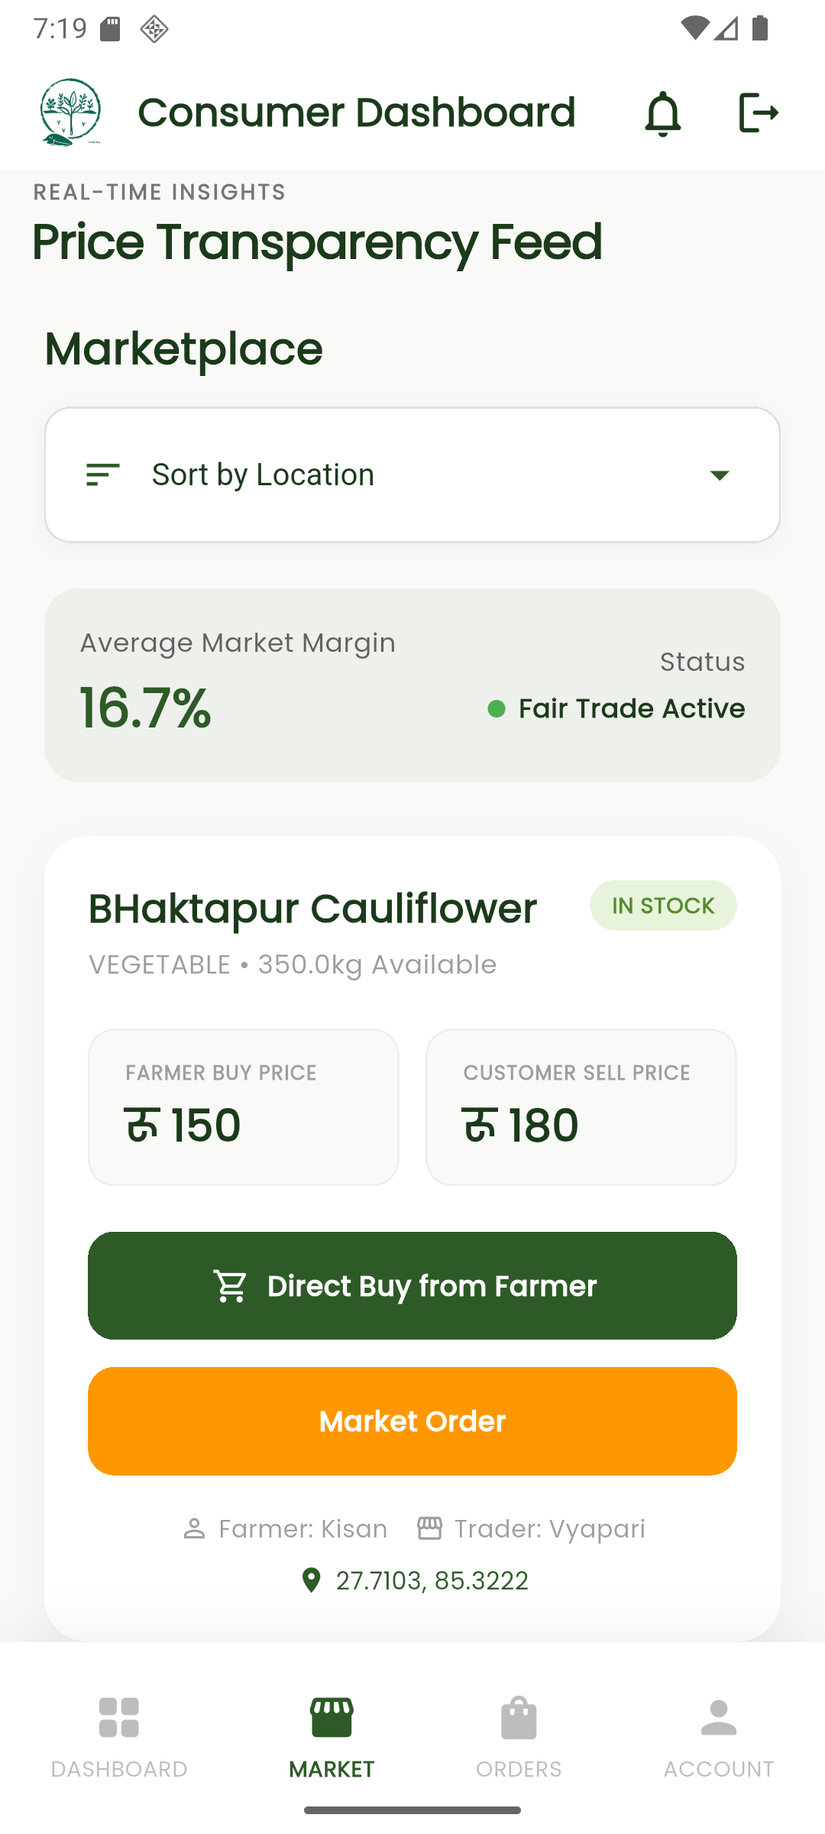Open the Sort by Location selector
This screenshot has height=1834, width=825.
[412, 475]
